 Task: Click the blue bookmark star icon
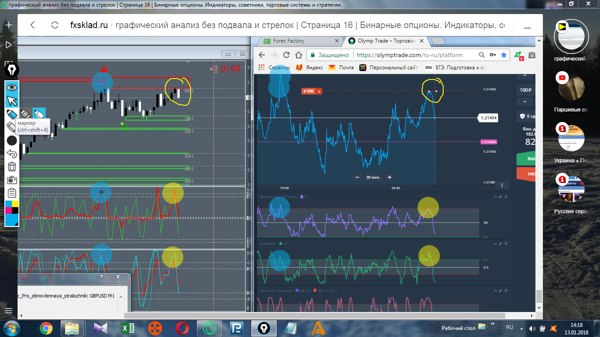point(504,55)
